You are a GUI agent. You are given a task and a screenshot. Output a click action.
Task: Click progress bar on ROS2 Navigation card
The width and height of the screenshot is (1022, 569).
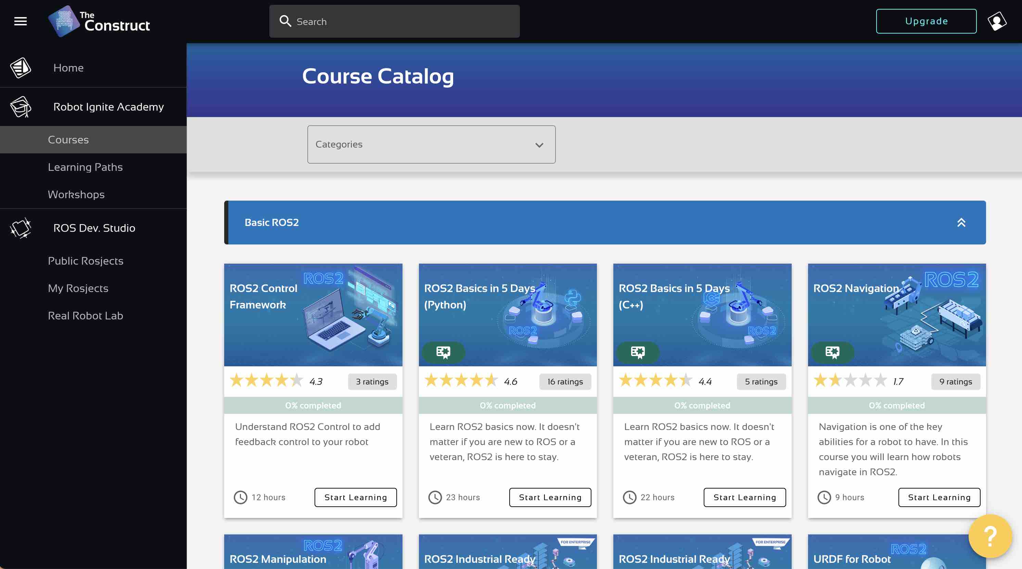pos(897,405)
